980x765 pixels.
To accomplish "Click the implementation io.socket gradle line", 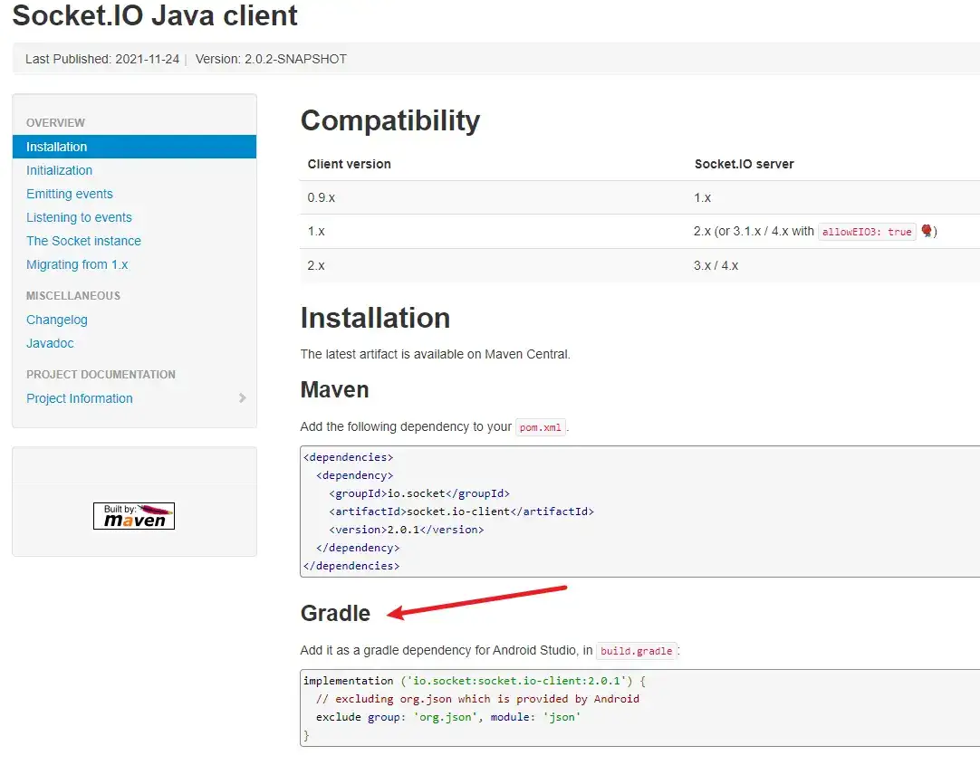I will (475, 681).
